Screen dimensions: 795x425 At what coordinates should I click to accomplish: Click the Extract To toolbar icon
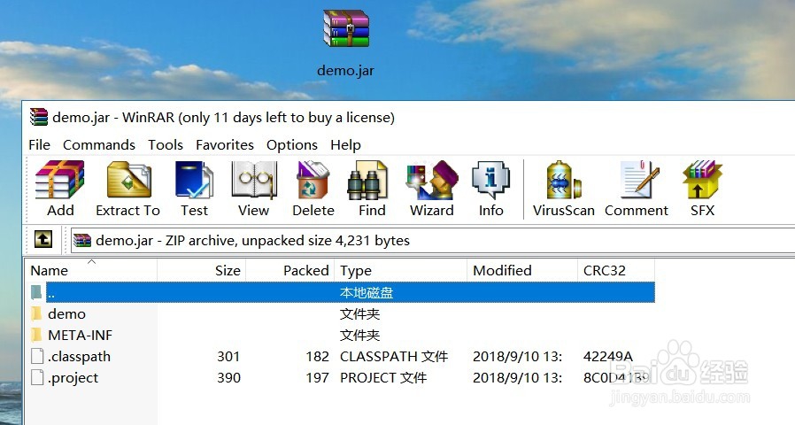[128, 180]
